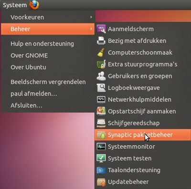Click the Netwerkhulpmiddelen network icon
Viewport: 191px width, 189px height.
point(101,99)
